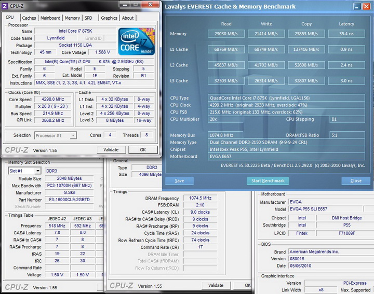Viewport: 374px width, 294px height.
Task: Click the CPU-Z title bar app icon
Action: click(x=5, y=6)
